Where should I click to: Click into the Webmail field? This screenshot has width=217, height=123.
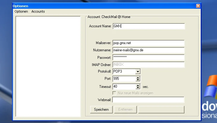pyautogui.click(x=148, y=100)
